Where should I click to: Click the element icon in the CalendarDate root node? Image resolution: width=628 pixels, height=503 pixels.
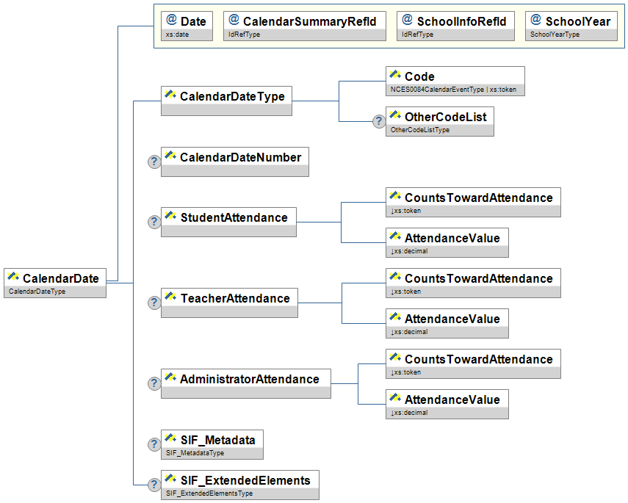(13, 278)
